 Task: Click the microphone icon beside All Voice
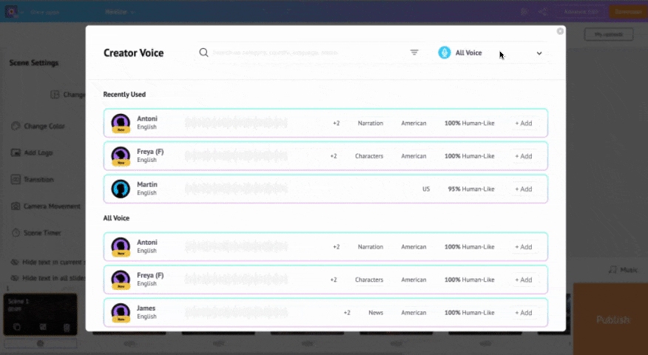(445, 53)
